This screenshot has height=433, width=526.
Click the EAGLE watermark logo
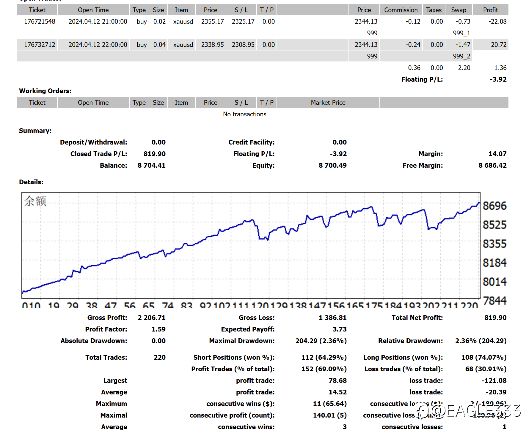pyautogui.click(x=469, y=411)
